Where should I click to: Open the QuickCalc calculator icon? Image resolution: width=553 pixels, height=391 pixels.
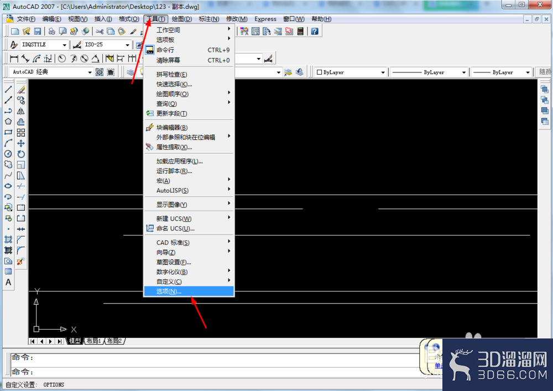point(300,32)
